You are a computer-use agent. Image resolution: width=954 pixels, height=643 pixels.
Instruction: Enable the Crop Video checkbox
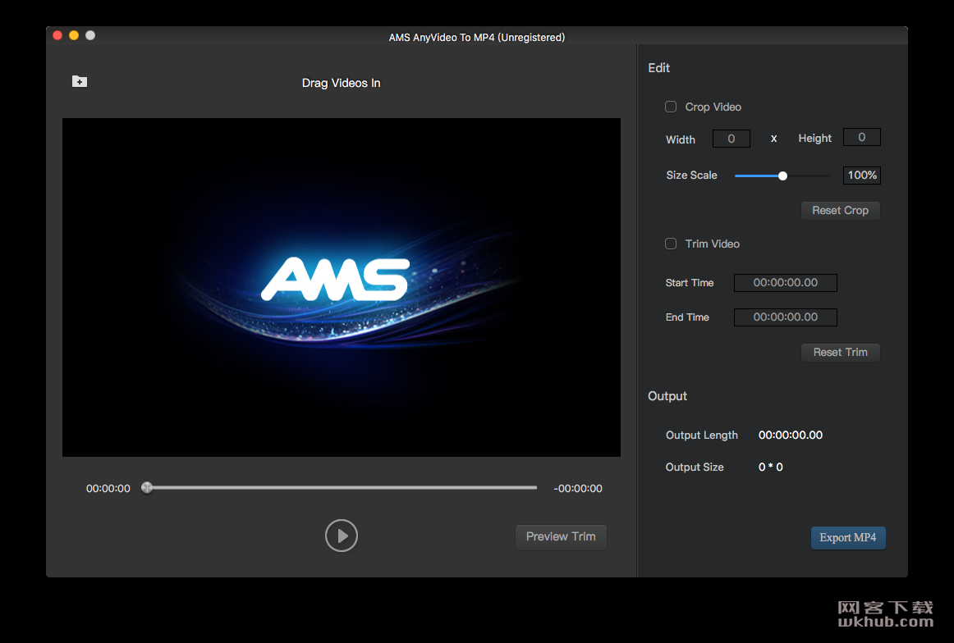click(x=671, y=107)
